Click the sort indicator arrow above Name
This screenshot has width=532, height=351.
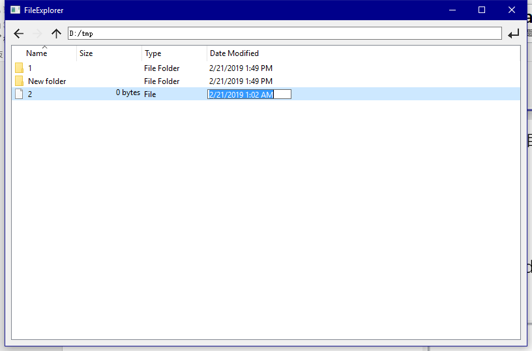[45, 47]
